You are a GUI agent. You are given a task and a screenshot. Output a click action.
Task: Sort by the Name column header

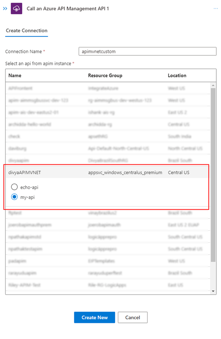coord(15,75)
